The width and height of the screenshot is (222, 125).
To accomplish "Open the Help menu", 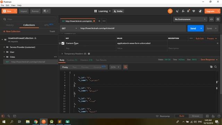I will click(19, 6).
